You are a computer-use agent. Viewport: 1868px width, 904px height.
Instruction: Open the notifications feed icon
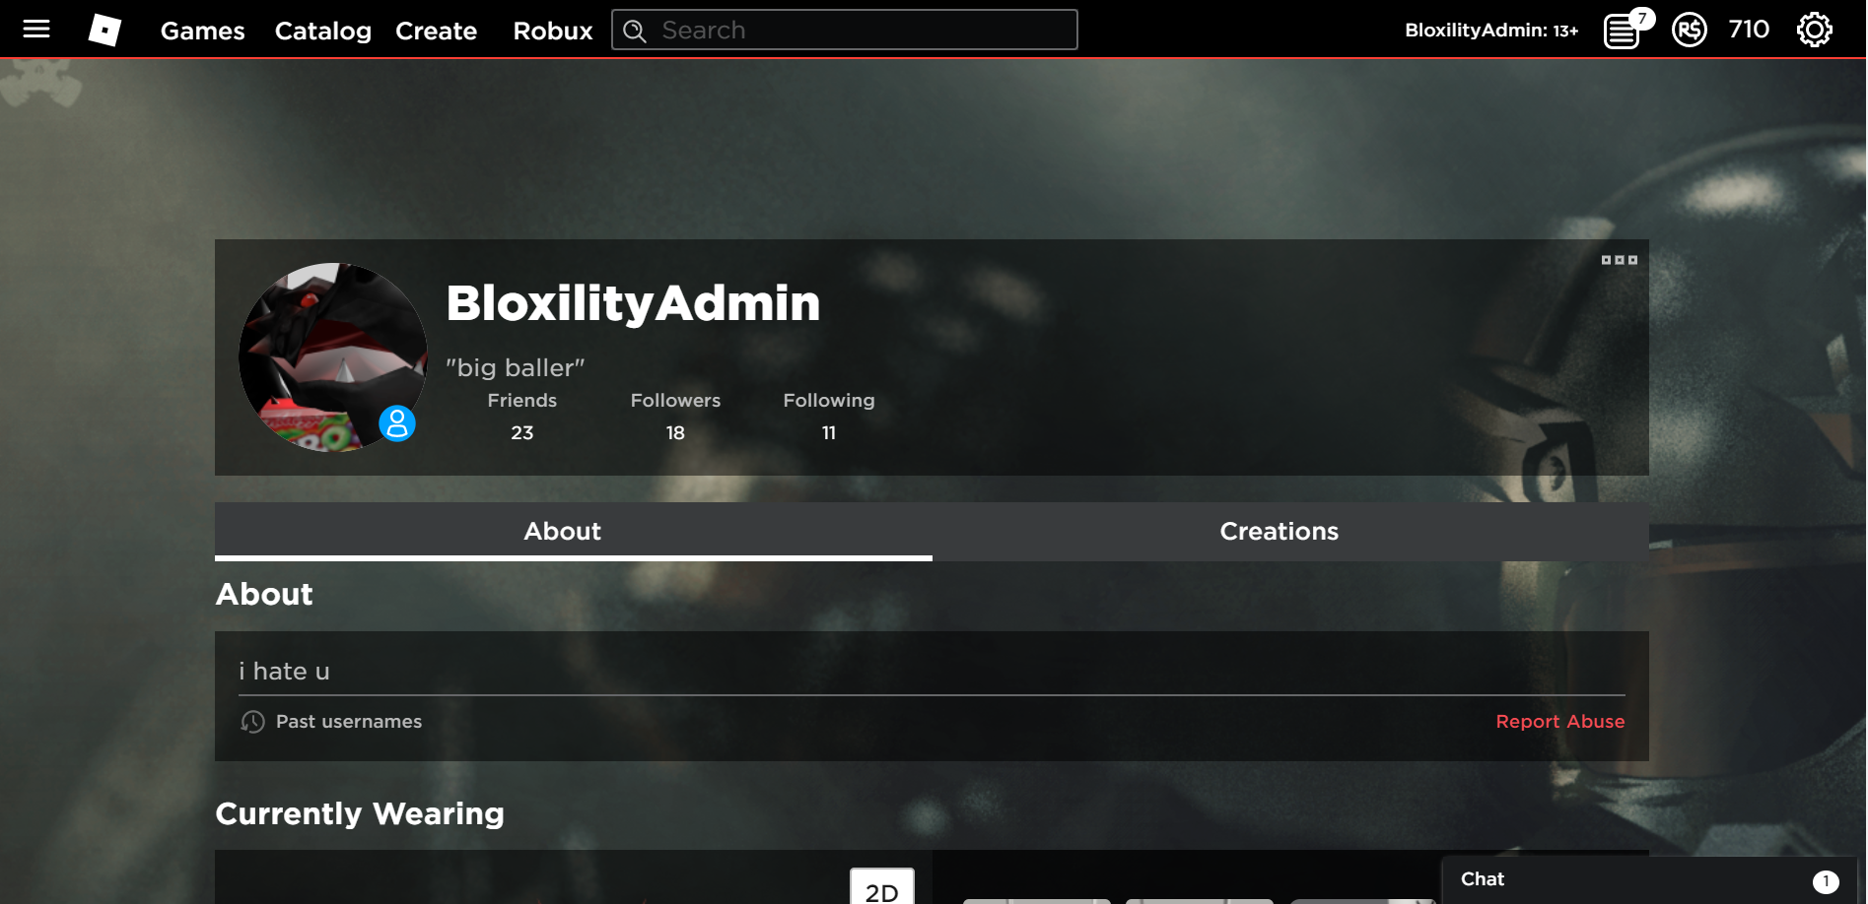[1623, 31]
